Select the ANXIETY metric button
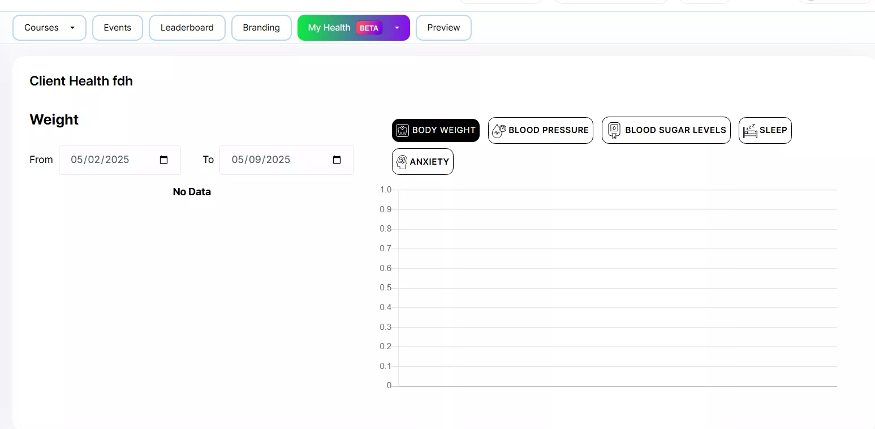This screenshot has height=429, width=875. coord(423,162)
